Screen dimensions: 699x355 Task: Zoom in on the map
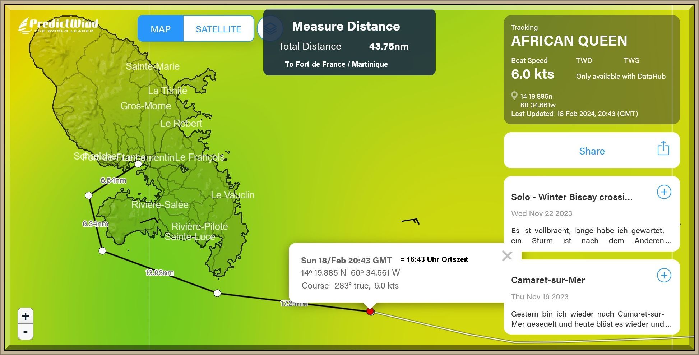26,316
